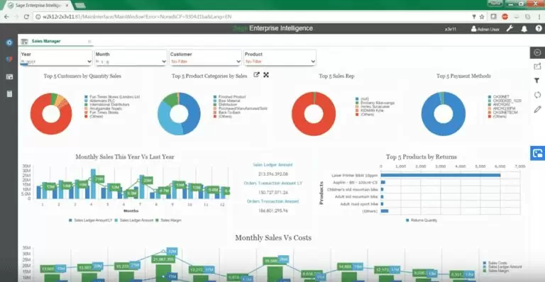This screenshot has width=545, height=282.
Task: Open the notifications bell
Action: pos(524,29)
